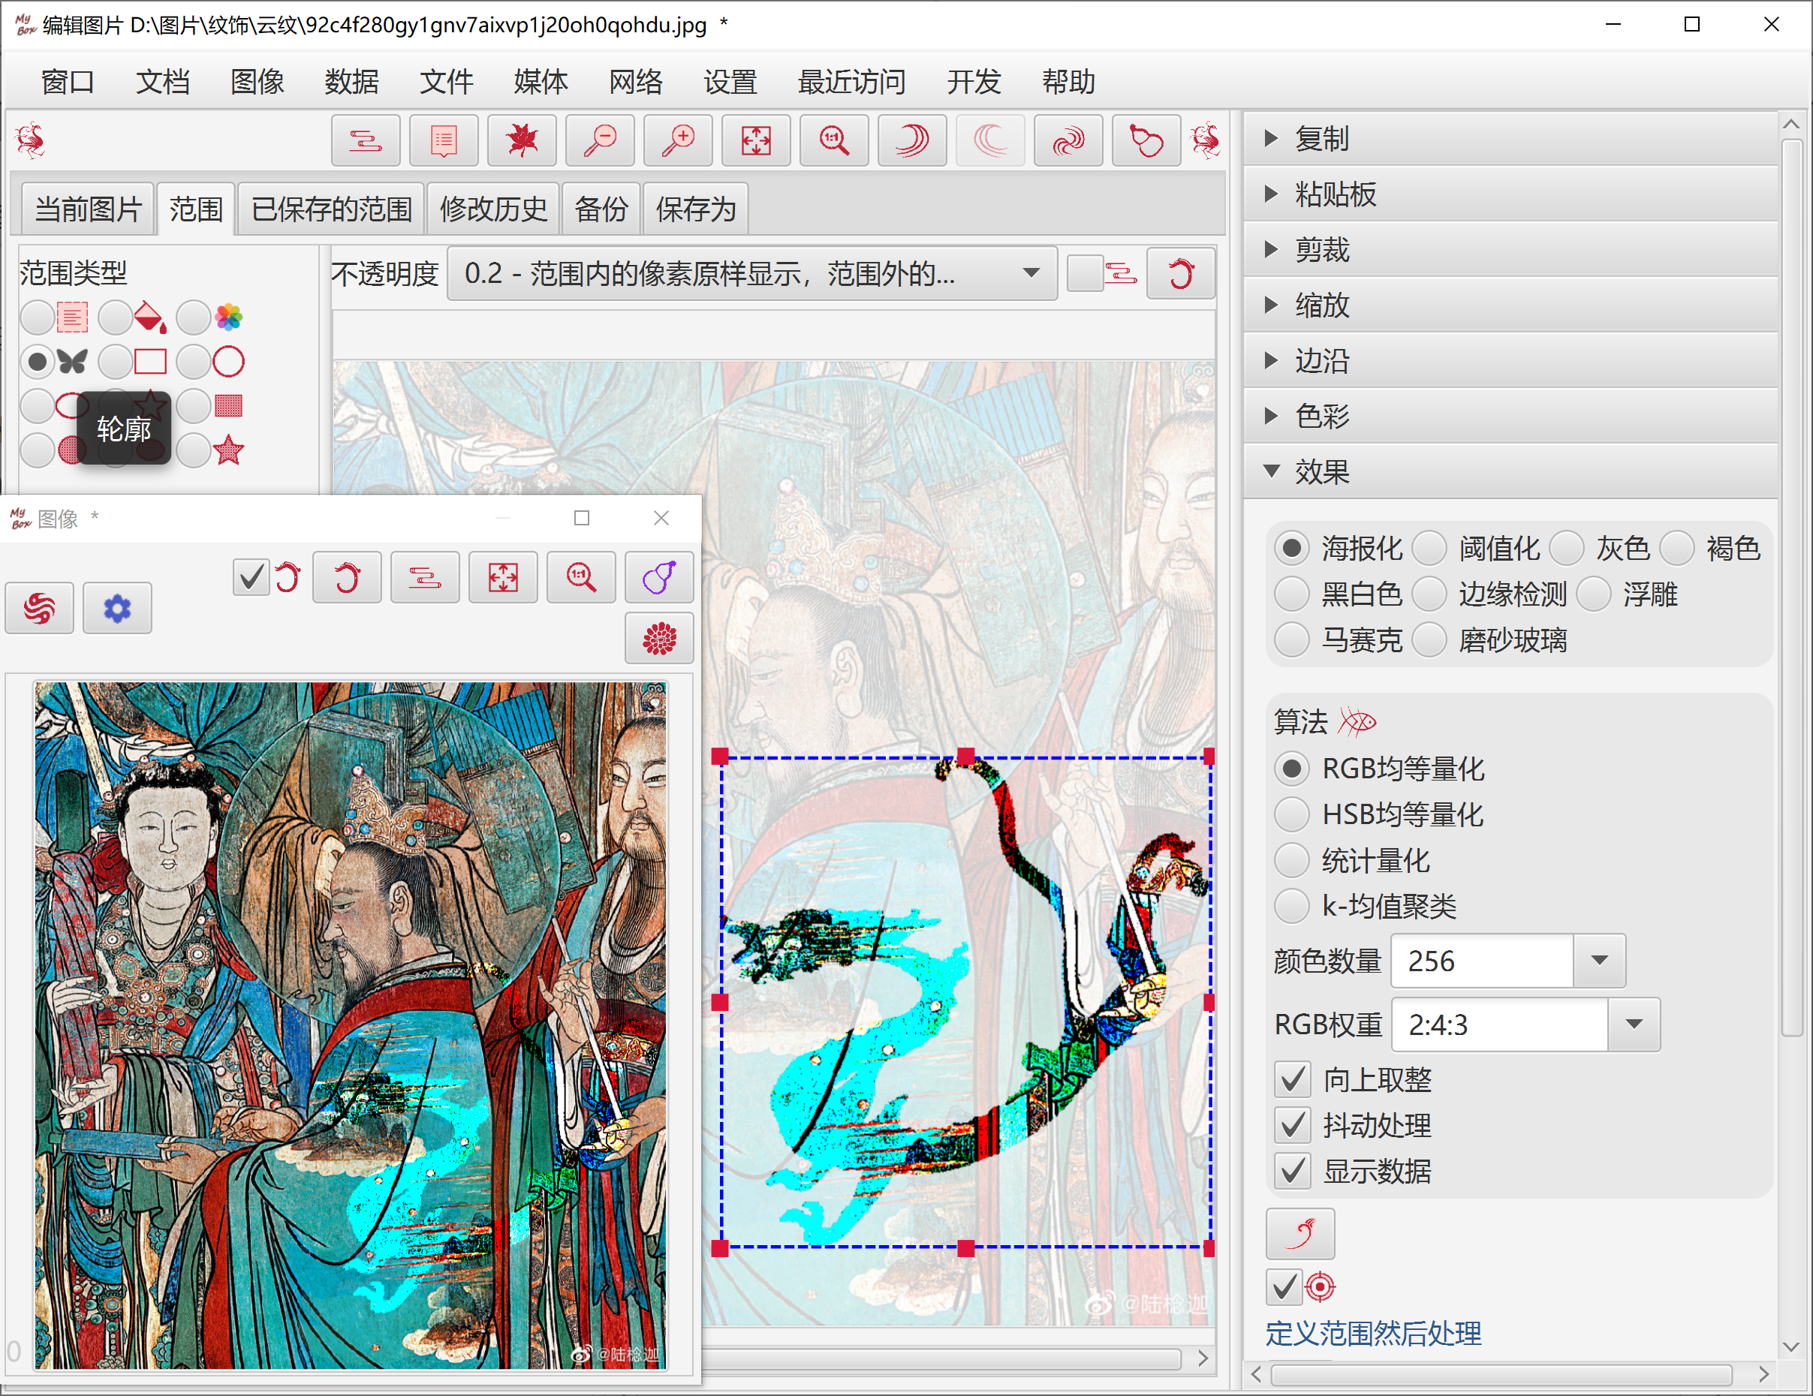Screen dimensions: 1813x1396
Task: Click the teapot icon in main toolbar
Action: coord(1146,140)
